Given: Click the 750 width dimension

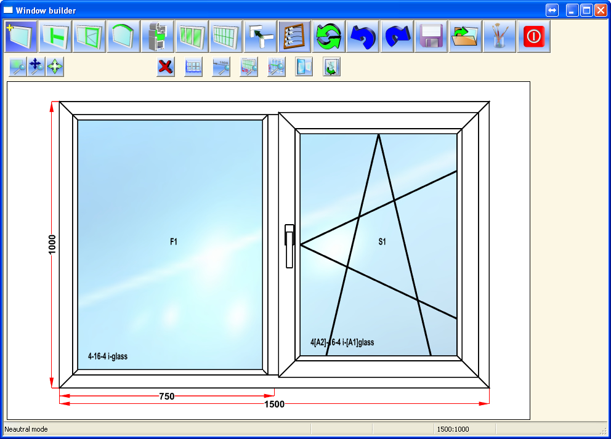Looking at the screenshot, I should 167,397.
